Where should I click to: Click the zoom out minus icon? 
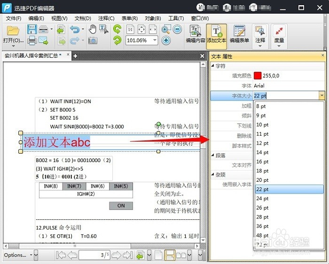tap(178, 29)
